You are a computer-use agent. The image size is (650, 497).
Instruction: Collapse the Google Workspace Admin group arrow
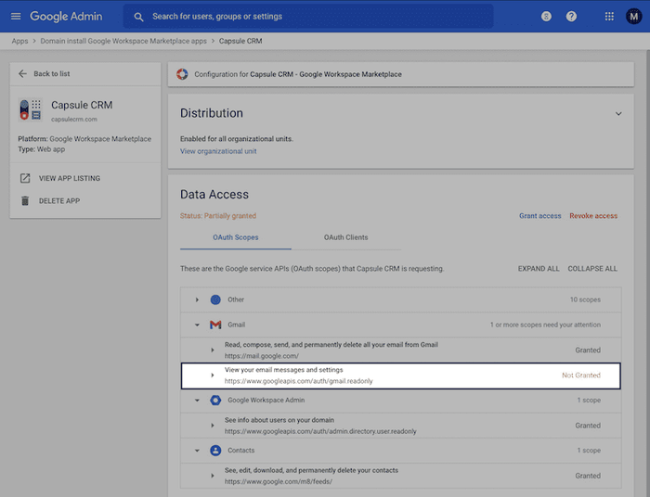click(197, 401)
